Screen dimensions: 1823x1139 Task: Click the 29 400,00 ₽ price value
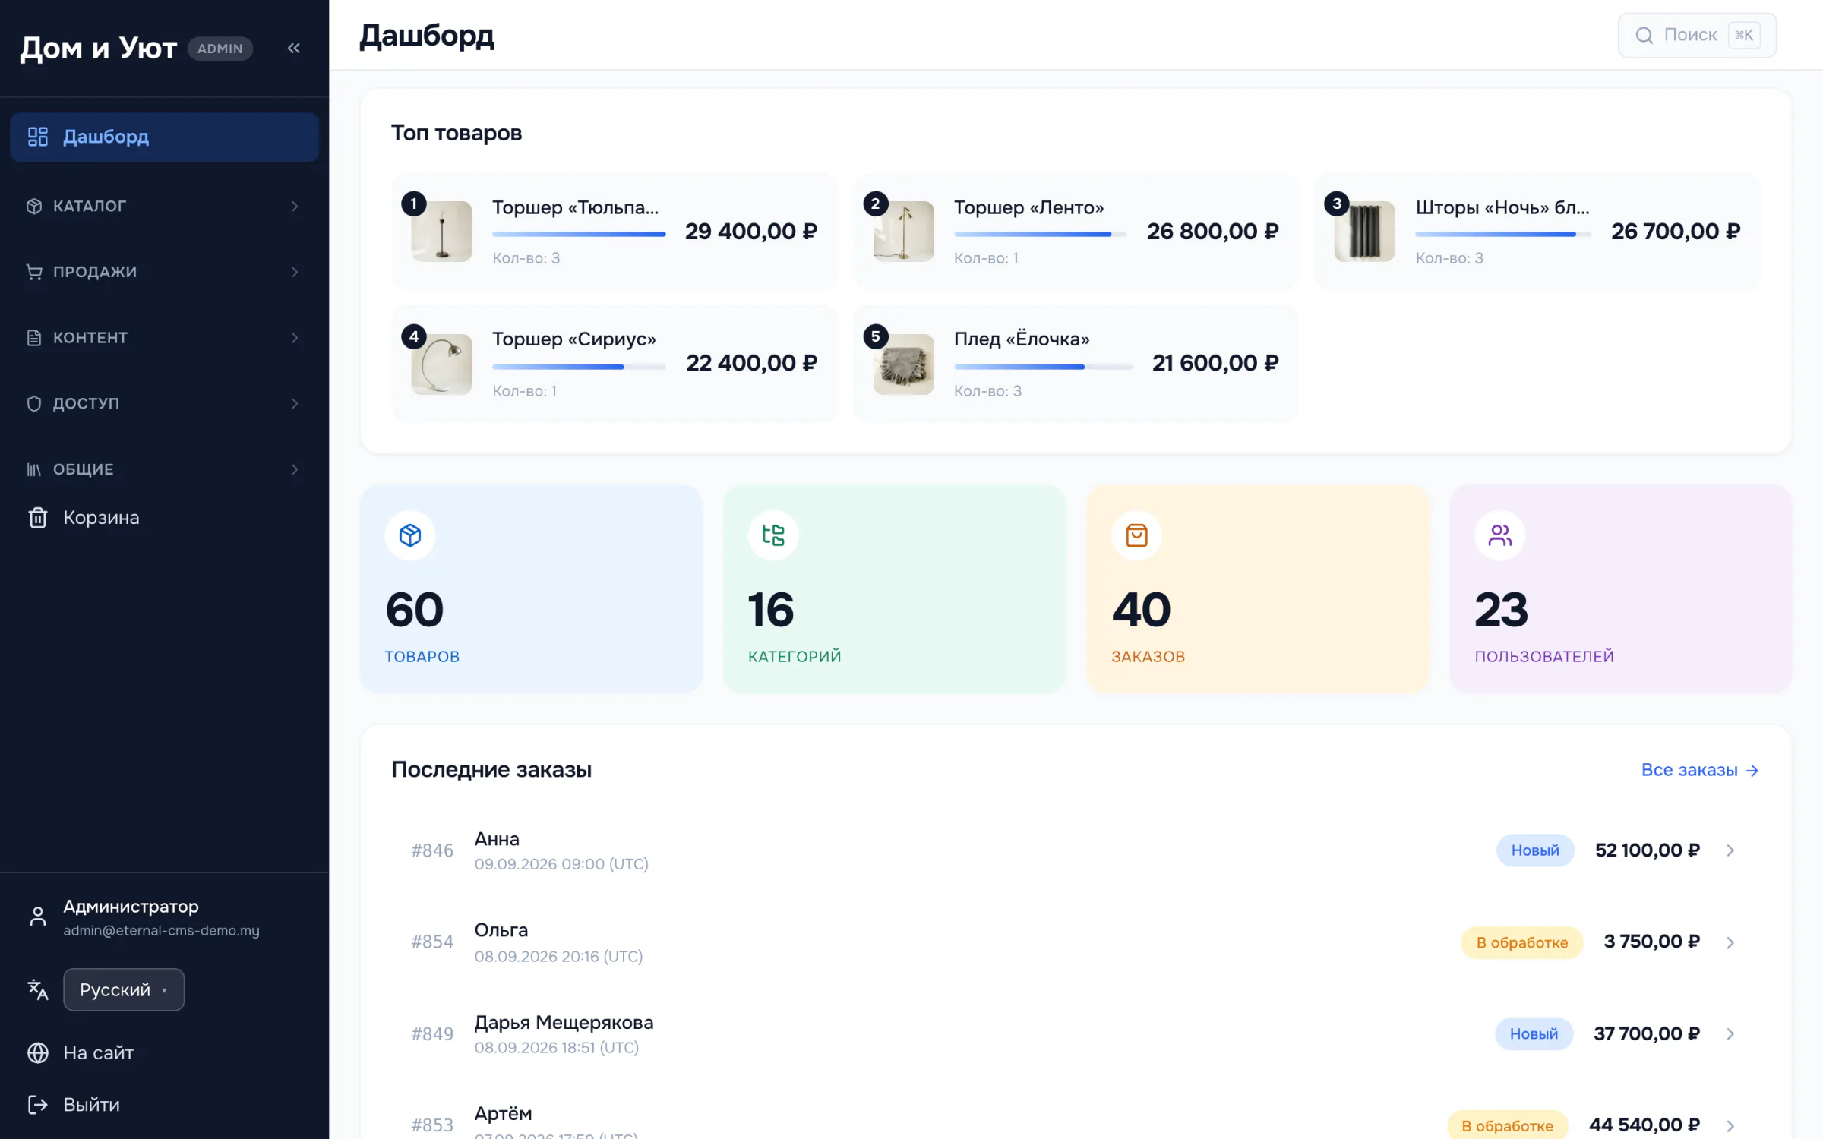coord(750,231)
